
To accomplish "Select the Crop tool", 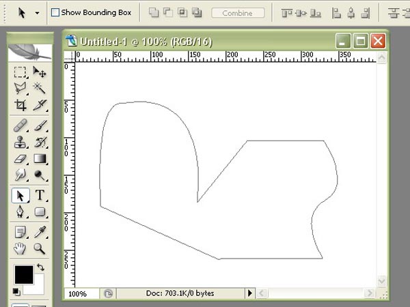I will pos(20,105).
